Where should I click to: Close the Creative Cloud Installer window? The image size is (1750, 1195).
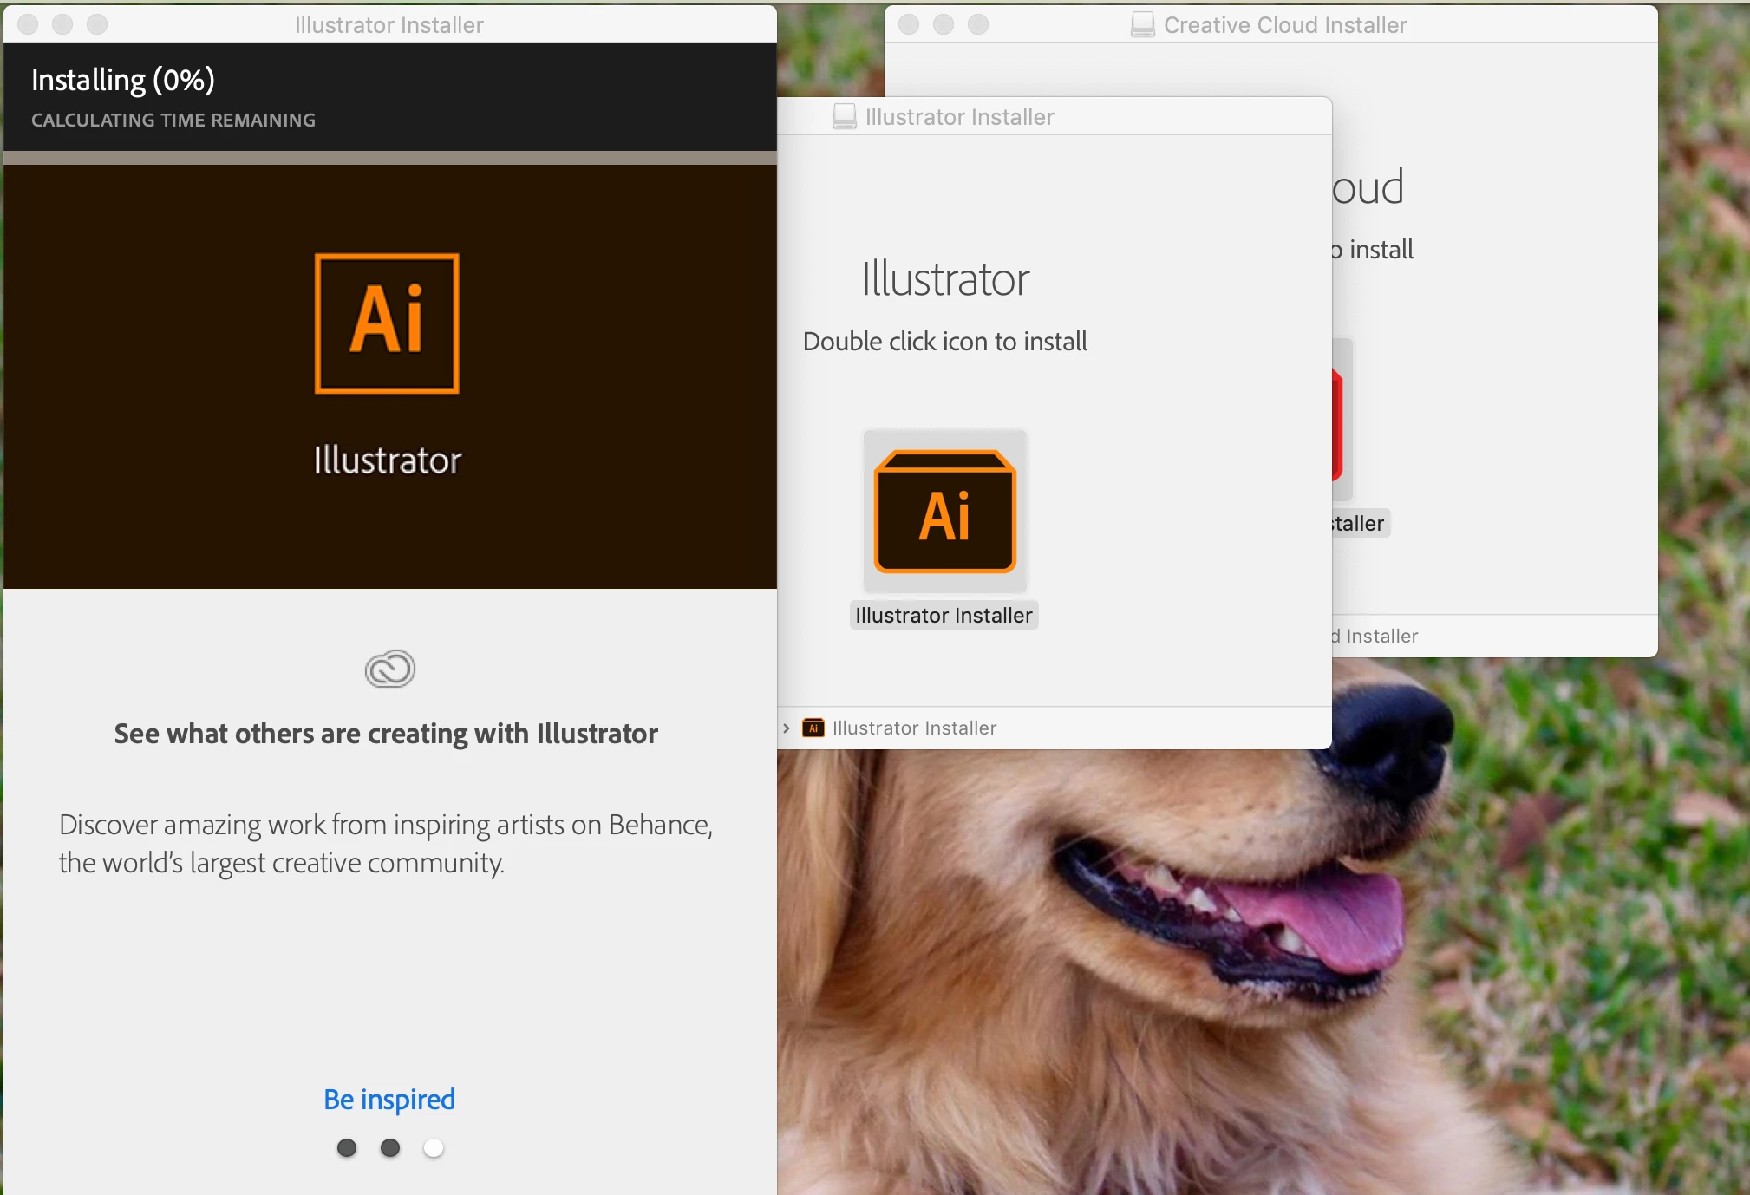coord(908,25)
